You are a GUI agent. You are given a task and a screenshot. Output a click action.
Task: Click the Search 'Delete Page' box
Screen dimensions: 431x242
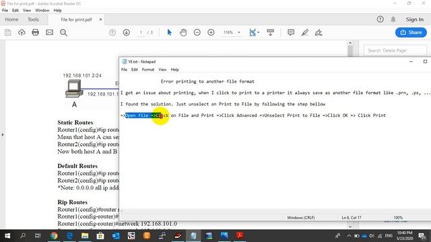pyautogui.click(x=395, y=50)
